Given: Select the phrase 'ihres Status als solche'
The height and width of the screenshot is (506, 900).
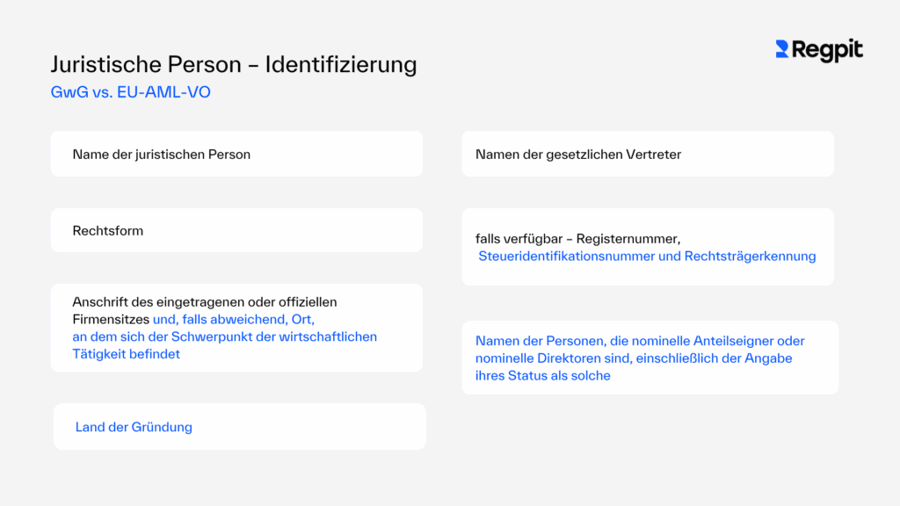Looking at the screenshot, I should 542,375.
